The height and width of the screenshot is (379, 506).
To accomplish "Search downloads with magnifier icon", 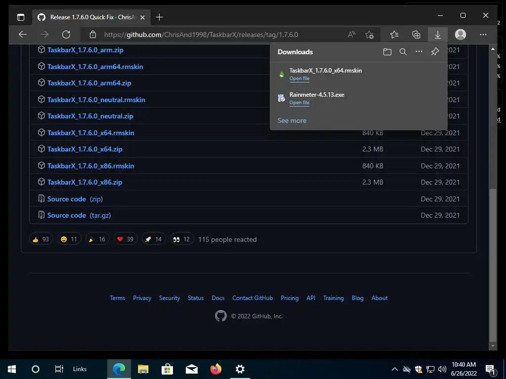I will (x=403, y=52).
